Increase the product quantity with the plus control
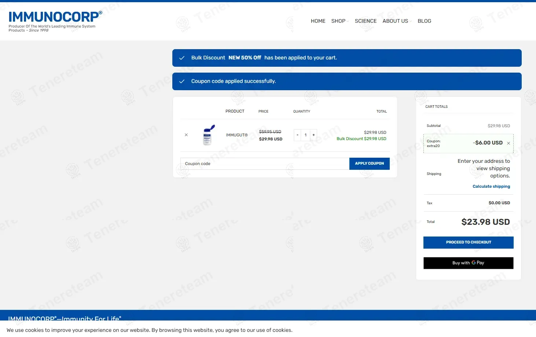This screenshot has width=536, height=337. point(313,135)
